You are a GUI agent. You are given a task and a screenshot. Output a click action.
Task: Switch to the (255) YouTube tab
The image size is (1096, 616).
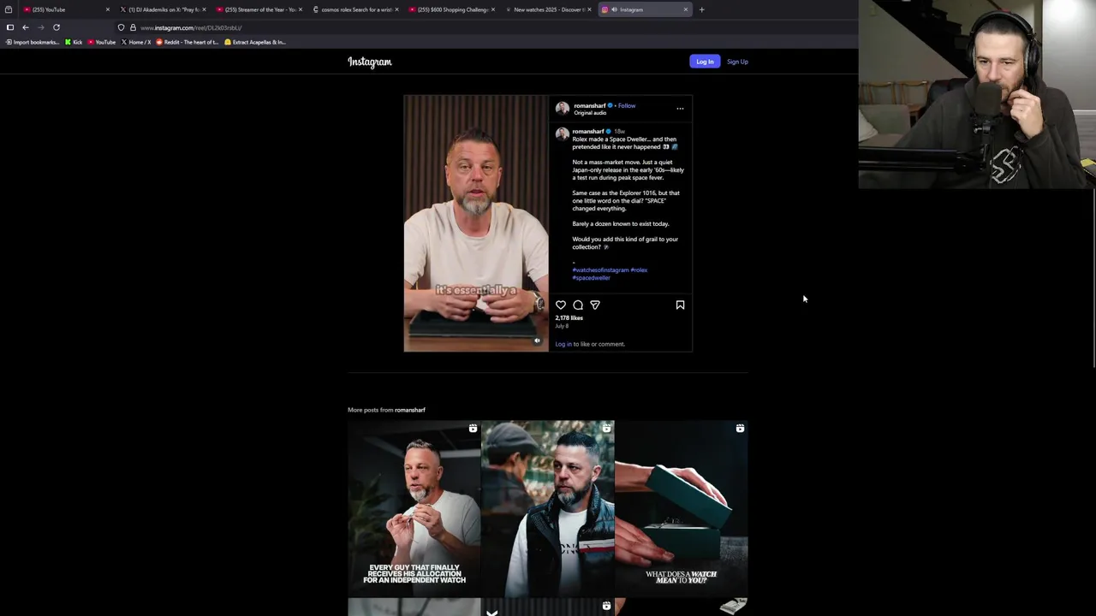pos(65,9)
